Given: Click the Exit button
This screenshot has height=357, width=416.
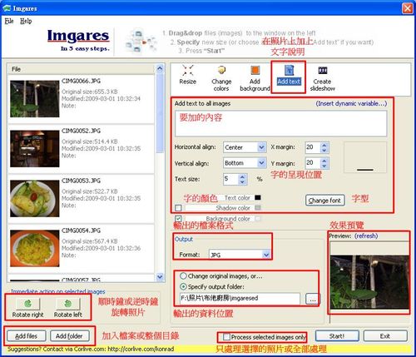Looking at the screenshot, I should coord(385,336).
